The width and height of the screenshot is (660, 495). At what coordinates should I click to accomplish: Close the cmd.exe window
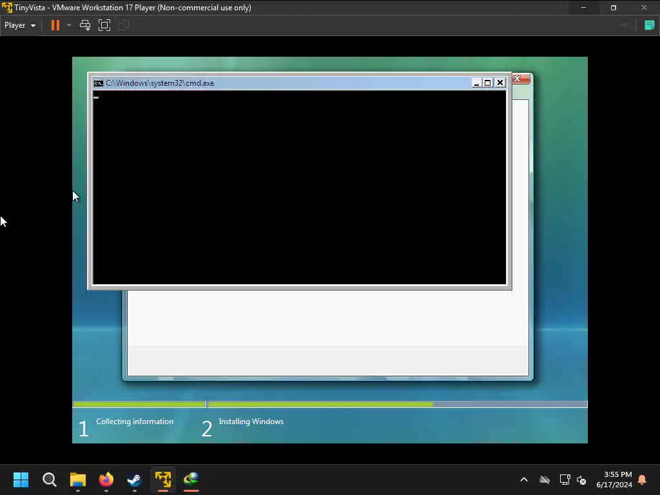click(x=500, y=83)
